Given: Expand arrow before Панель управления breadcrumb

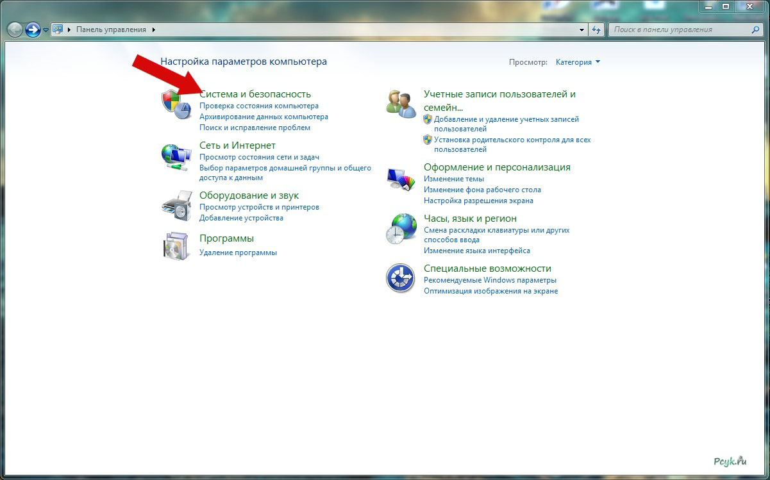Looking at the screenshot, I should click(x=69, y=29).
